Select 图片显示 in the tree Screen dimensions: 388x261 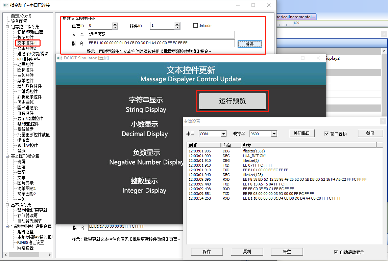[x=25, y=183]
